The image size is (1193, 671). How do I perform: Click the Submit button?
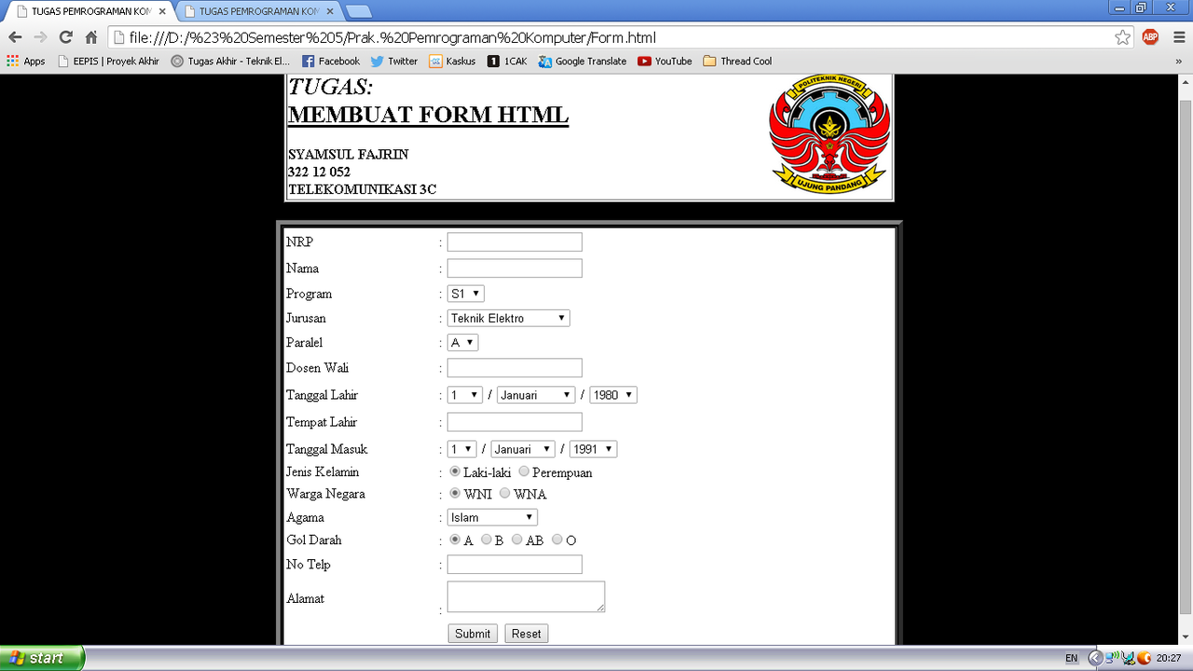(473, 634)
